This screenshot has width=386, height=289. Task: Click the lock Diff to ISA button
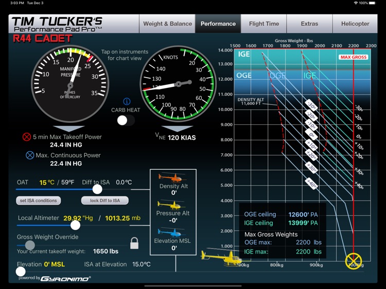(105, 201)
